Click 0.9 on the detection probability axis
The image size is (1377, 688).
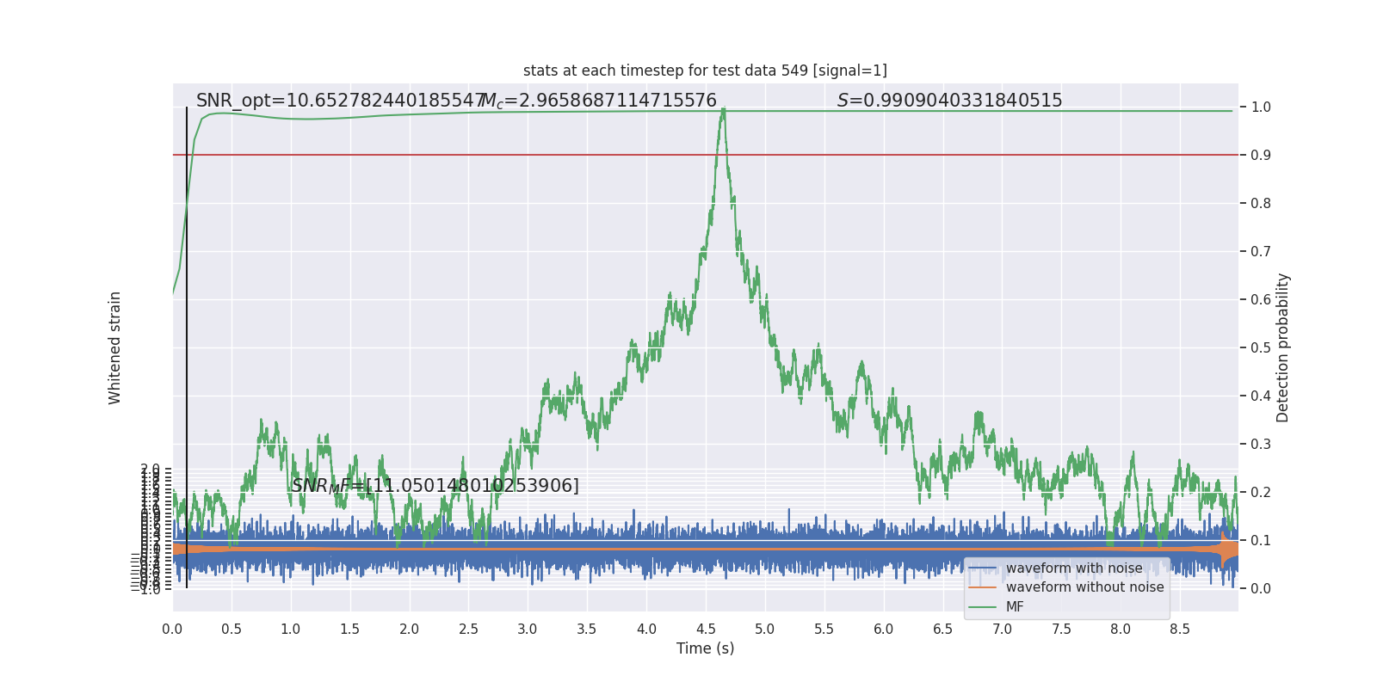[1261, 156]
